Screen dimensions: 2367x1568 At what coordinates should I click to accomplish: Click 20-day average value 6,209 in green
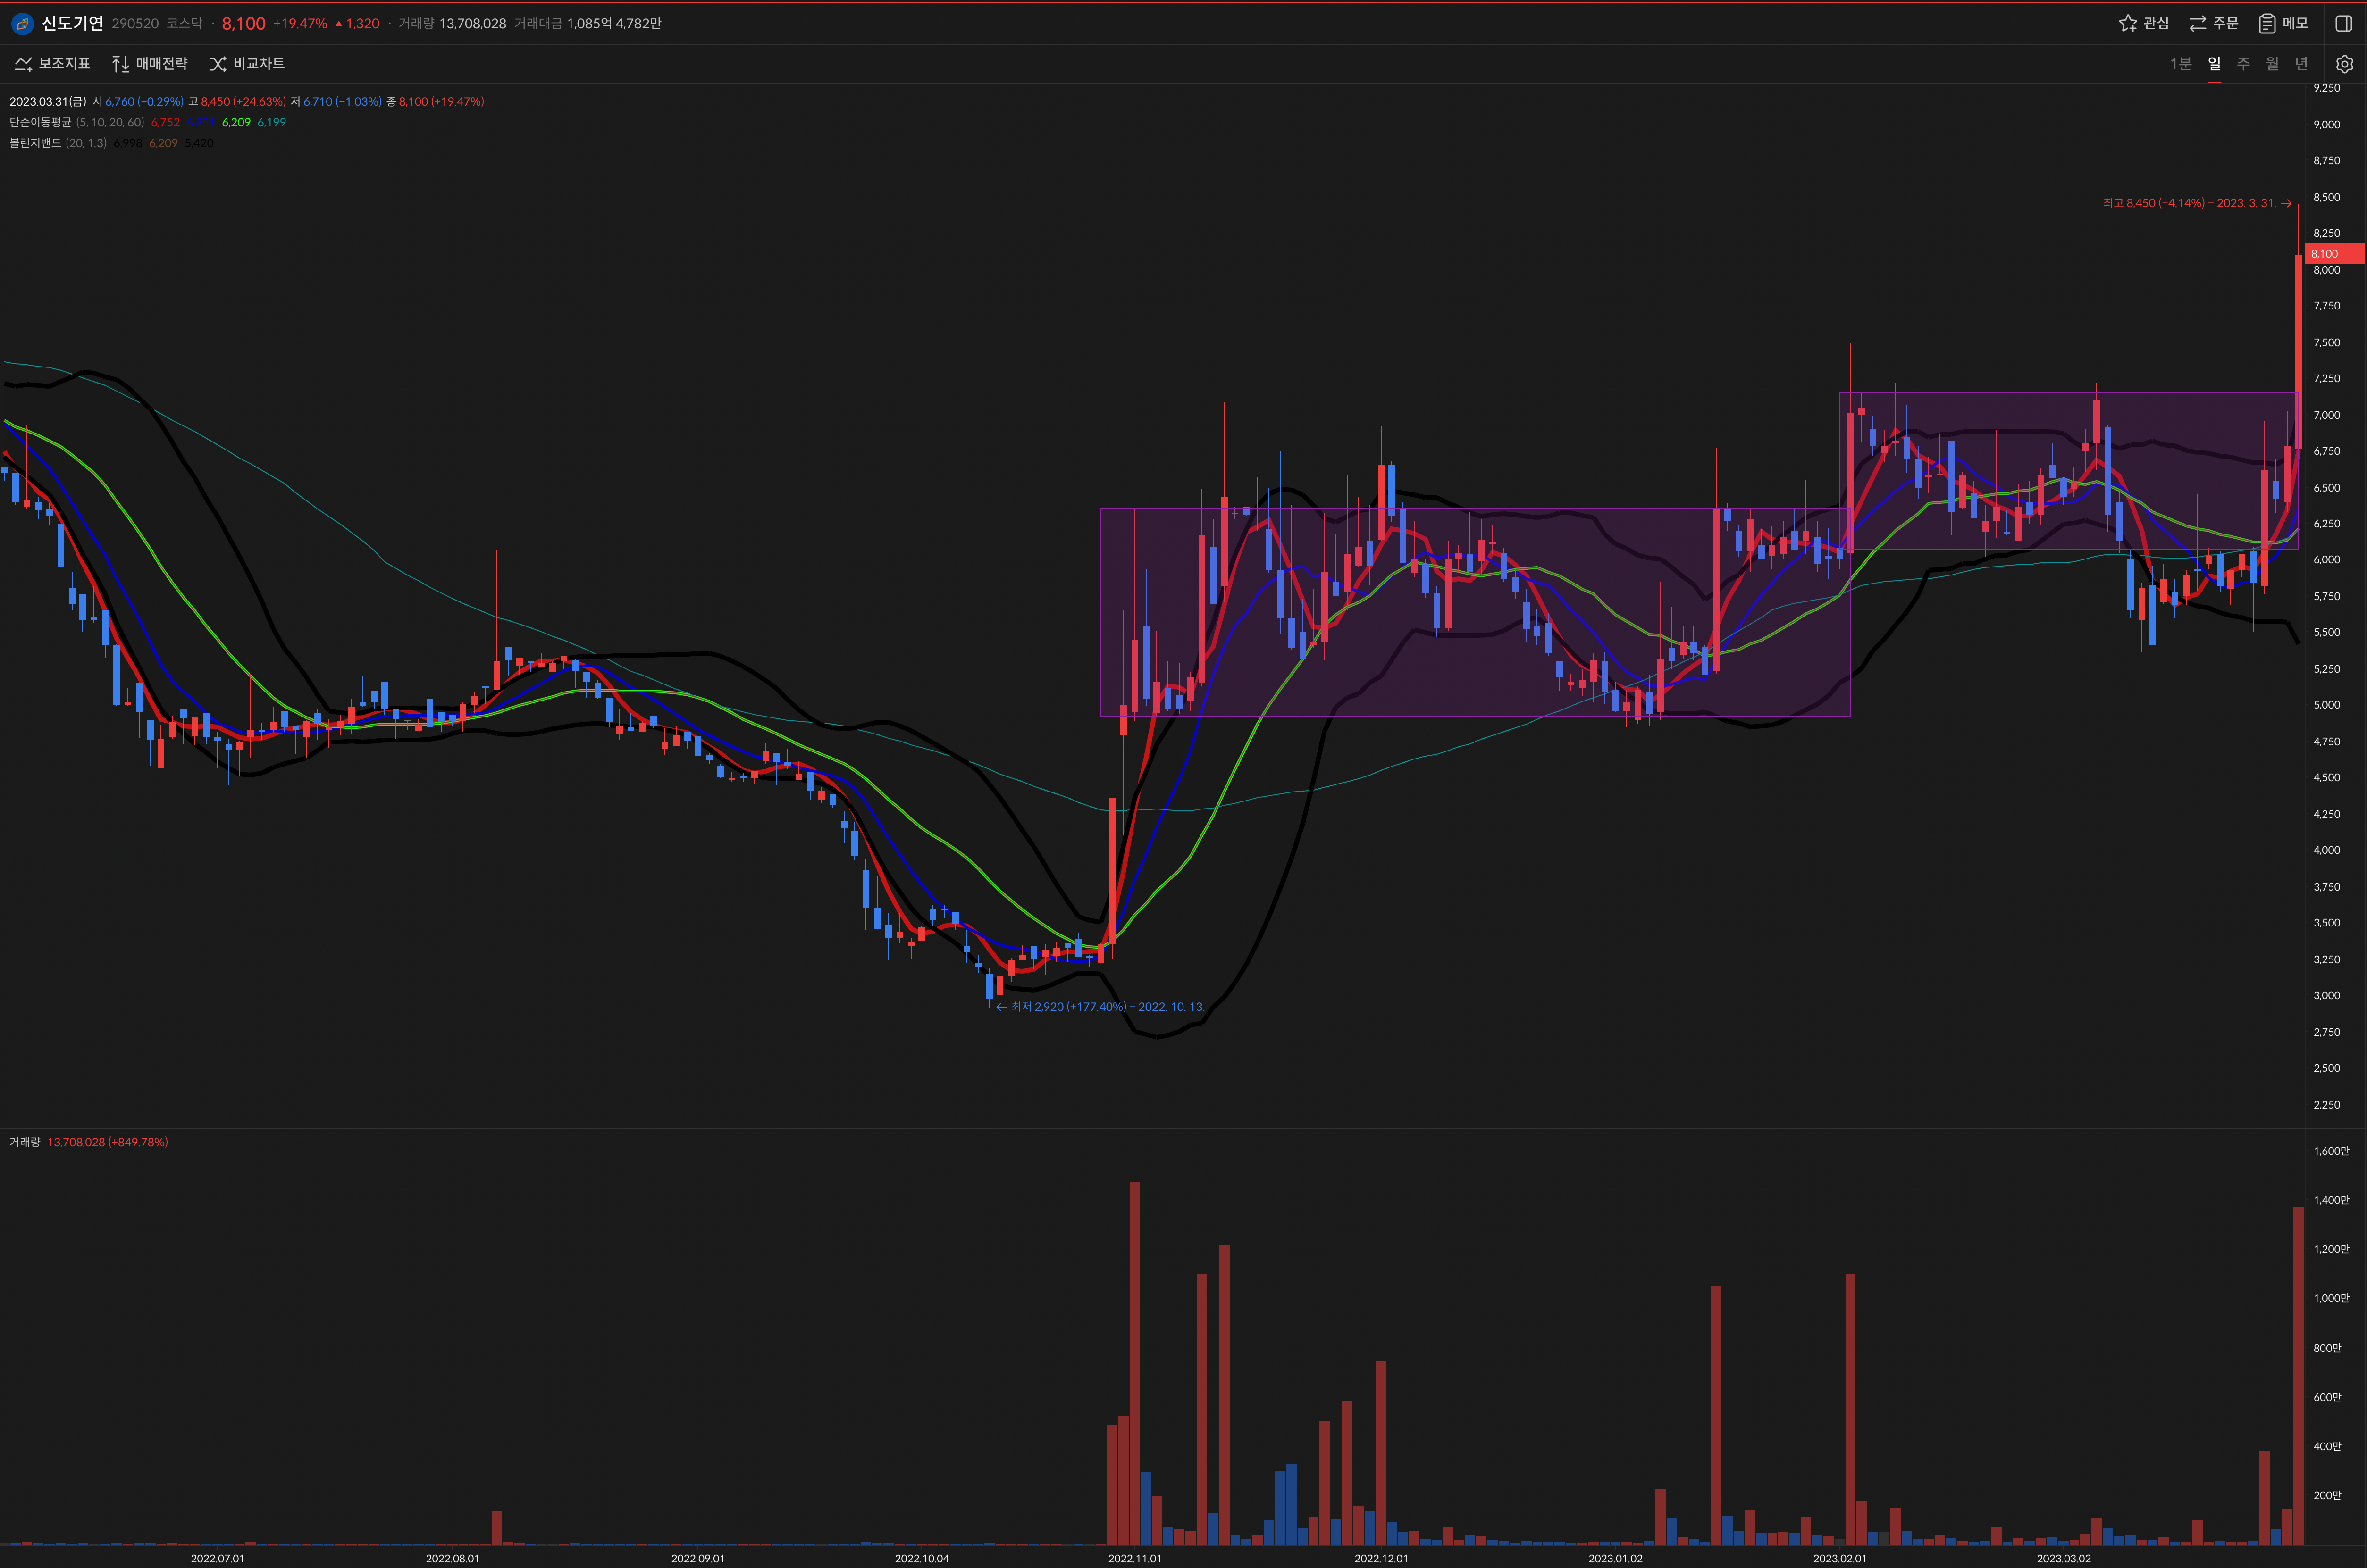236,122
